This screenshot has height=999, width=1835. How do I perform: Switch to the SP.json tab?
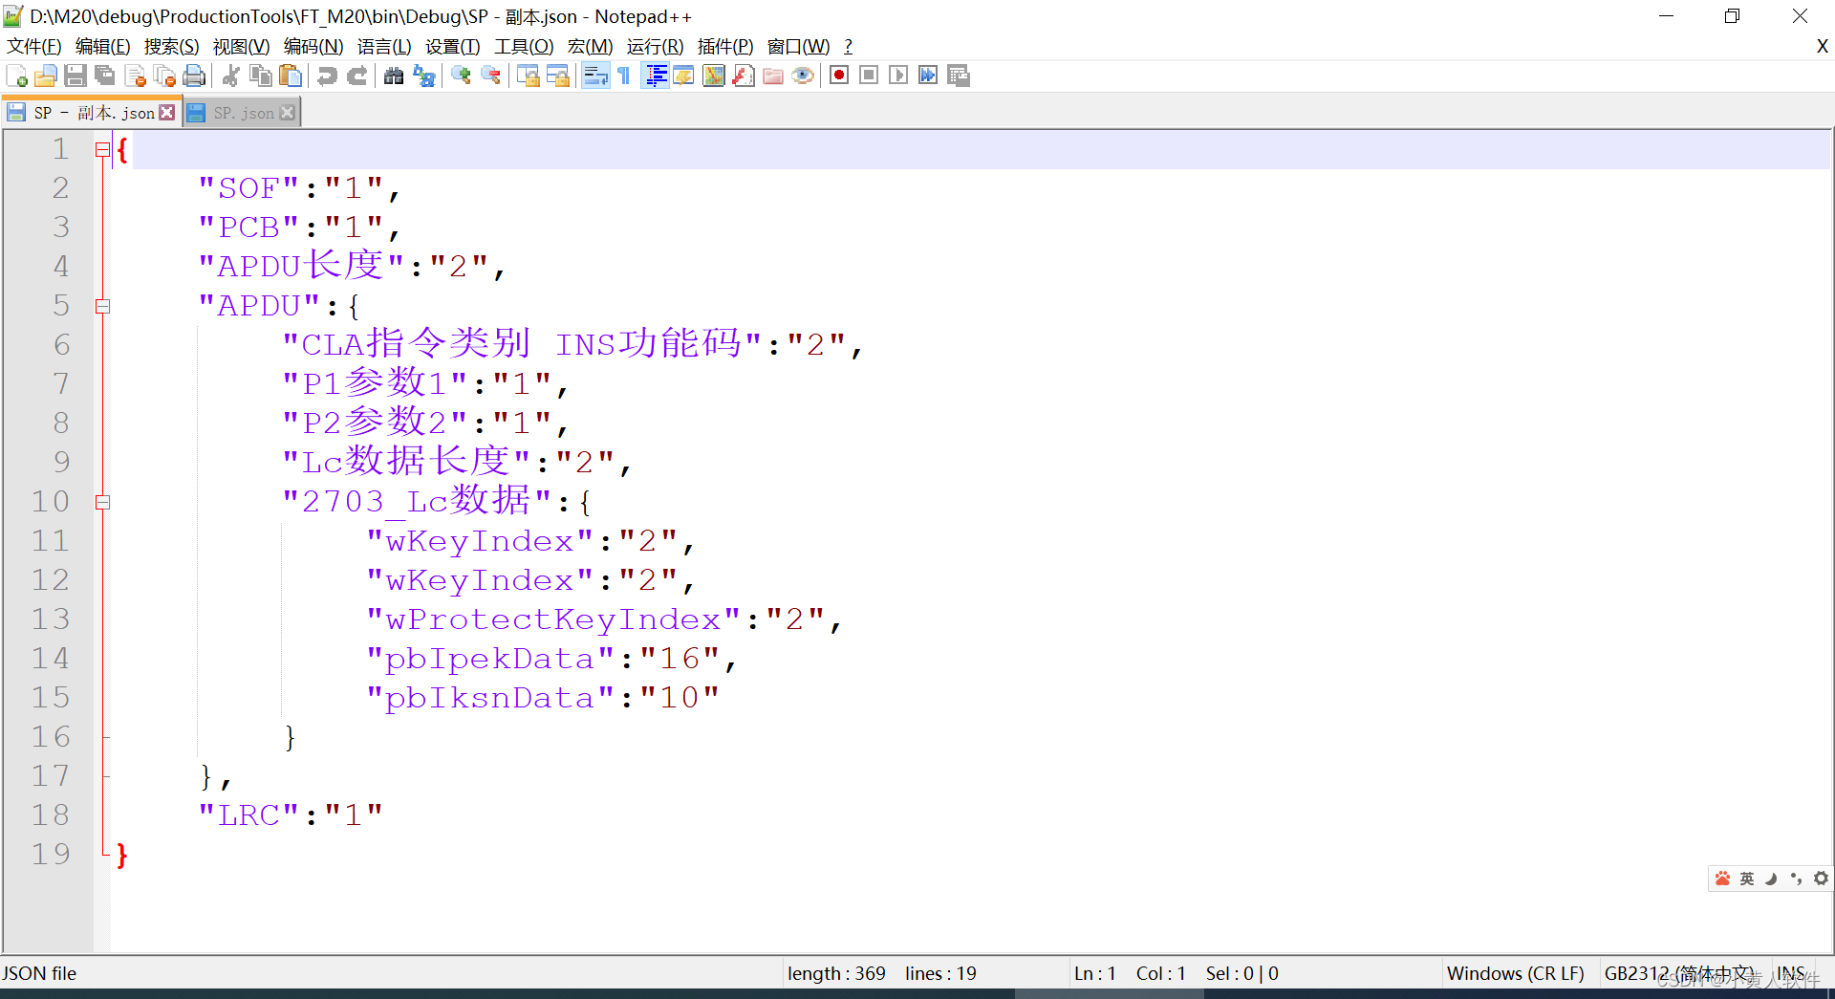[241, 112]
